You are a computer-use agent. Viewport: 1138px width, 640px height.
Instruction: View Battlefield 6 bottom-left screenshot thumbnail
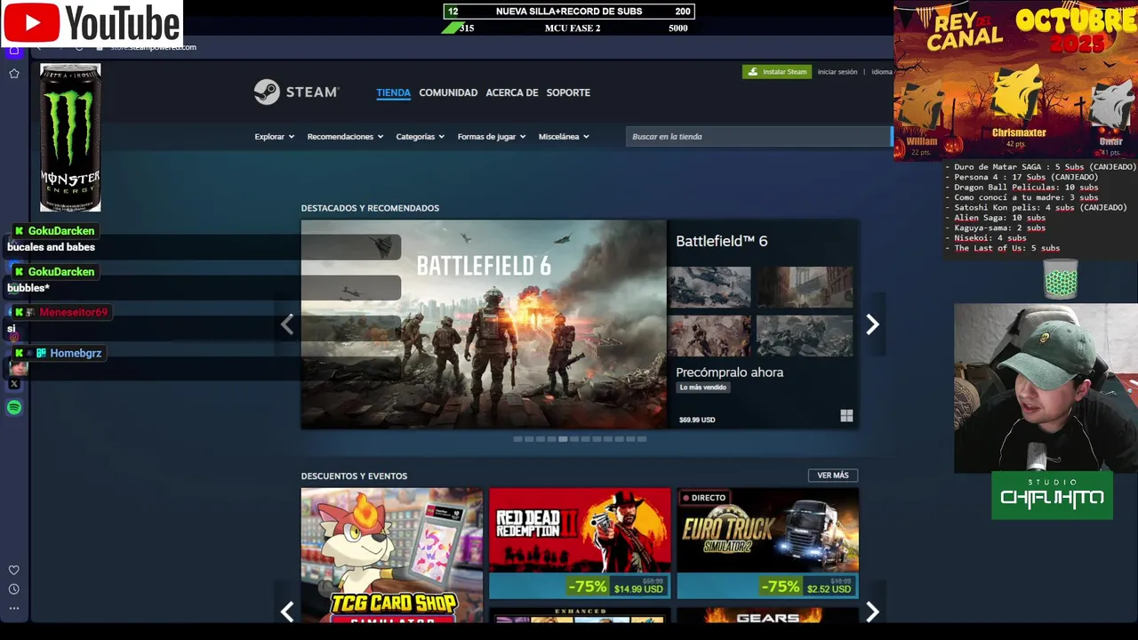tap(709, 336)
